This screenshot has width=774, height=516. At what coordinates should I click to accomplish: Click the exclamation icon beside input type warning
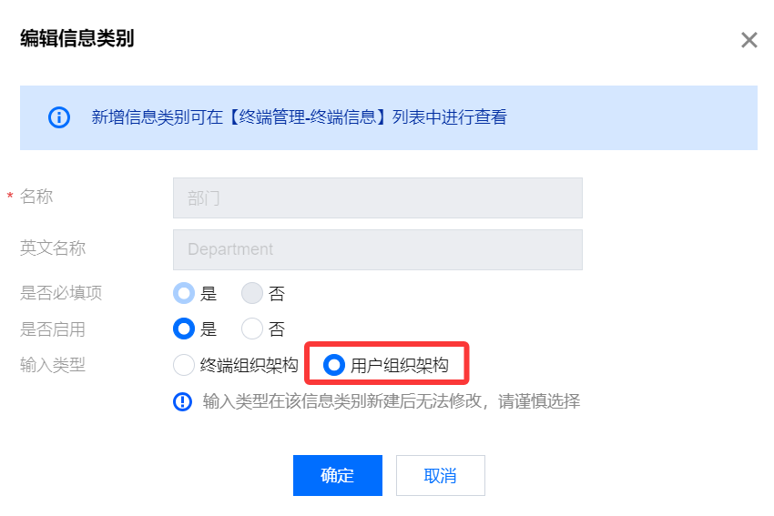tap(183, 401)
